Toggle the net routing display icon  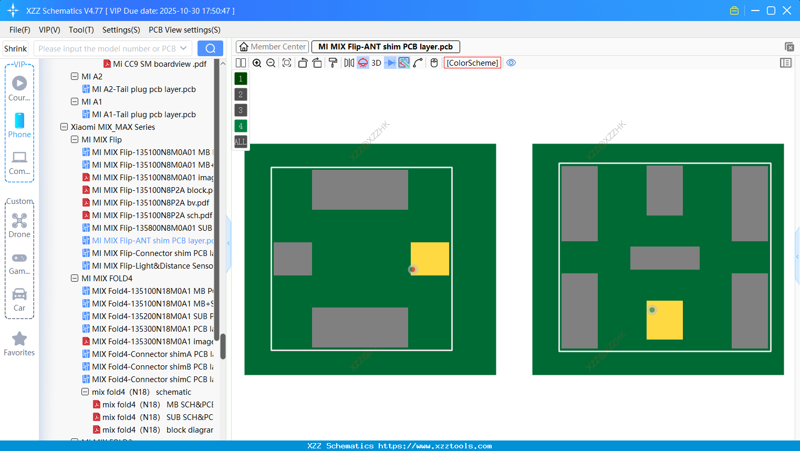[404, 63]
